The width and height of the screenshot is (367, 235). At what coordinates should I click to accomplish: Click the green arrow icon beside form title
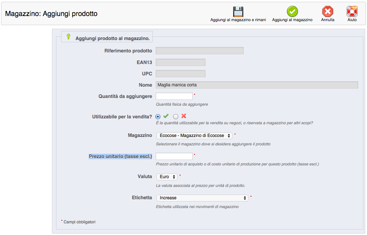click(x=68, y=37)
